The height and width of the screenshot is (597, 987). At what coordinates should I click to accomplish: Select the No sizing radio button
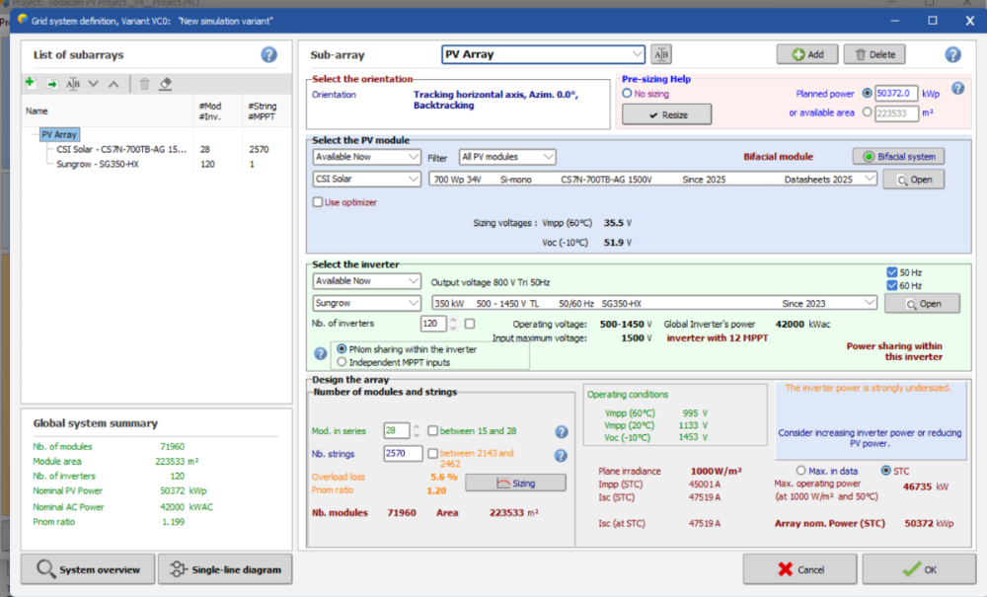[627, 93]
